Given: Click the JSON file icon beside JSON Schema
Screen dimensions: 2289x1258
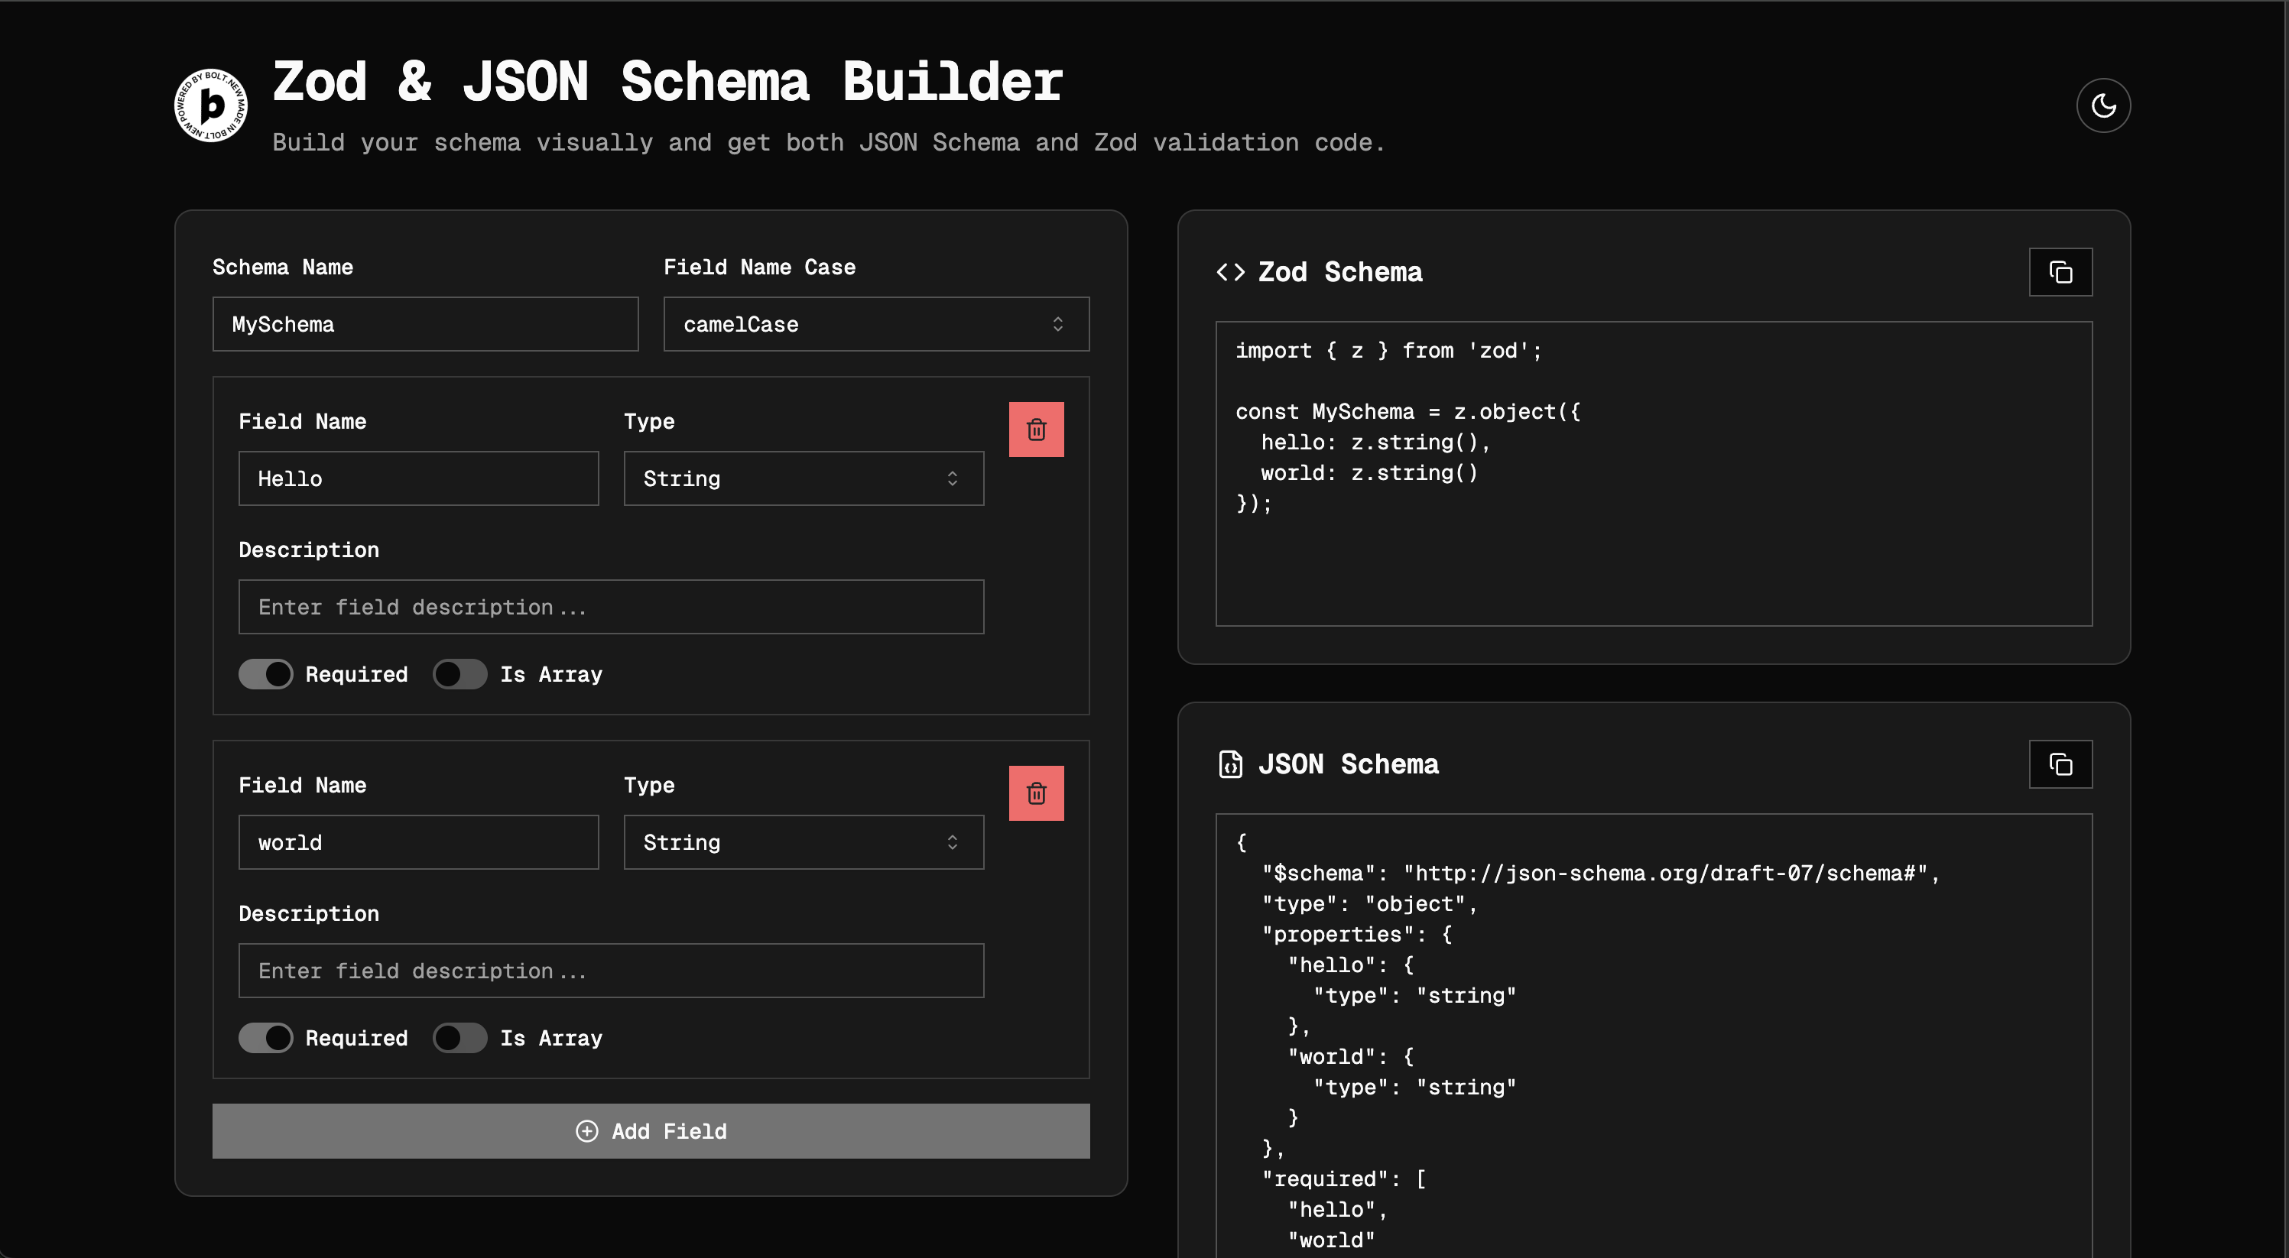Looking at the screenshot, I should tap(1231, 764).
